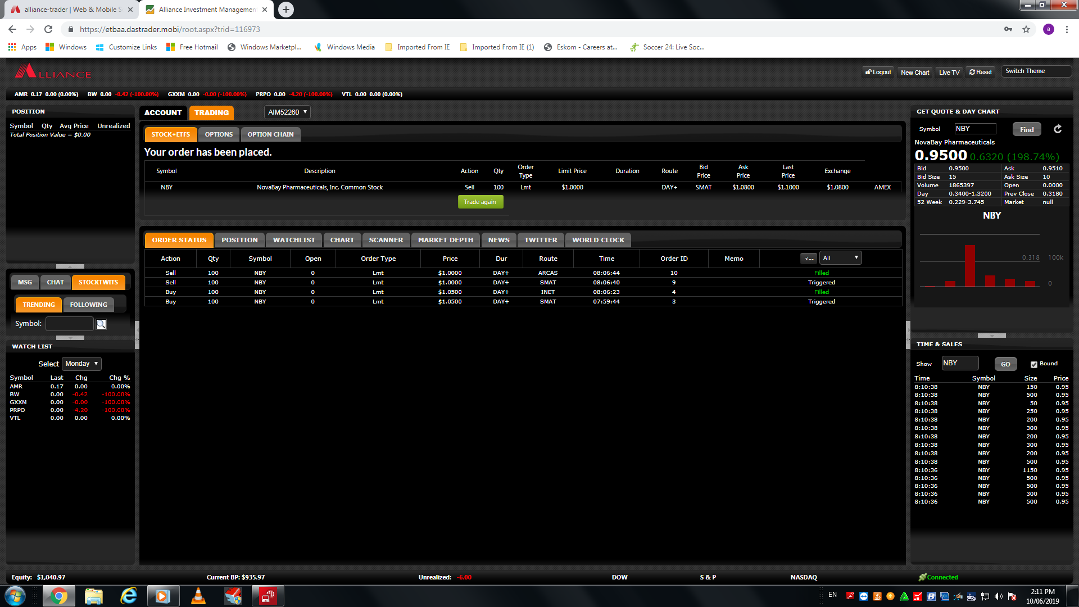
Task: Open the Option Chain tab
Action: point(270,134)
